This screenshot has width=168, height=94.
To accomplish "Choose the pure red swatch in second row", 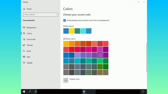I will click(x=72, y=49).
